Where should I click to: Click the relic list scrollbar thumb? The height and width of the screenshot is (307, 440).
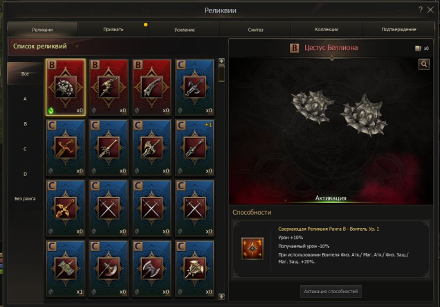(221, 73)
